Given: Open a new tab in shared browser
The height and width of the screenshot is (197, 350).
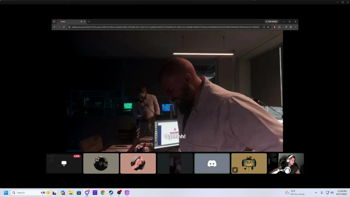Looking at the screenshot, I should 89,22.
